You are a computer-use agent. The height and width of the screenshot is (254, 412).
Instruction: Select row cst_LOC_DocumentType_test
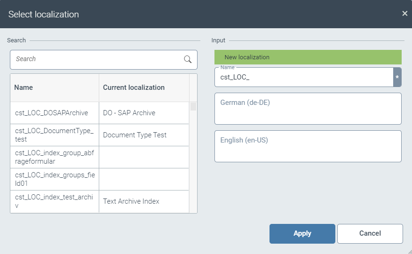(x=54, y=135)
